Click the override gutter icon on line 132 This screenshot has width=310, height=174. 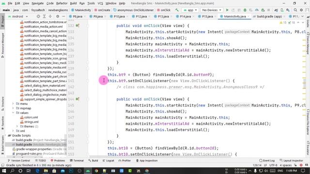(x=77, y=26)
